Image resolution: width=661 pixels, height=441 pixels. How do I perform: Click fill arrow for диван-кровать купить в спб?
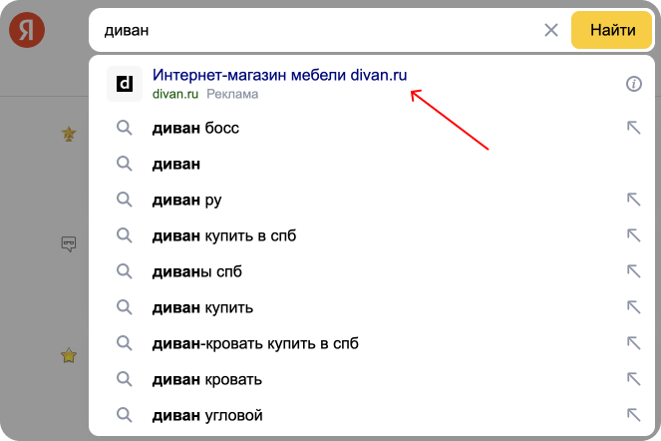pos(634,343)
